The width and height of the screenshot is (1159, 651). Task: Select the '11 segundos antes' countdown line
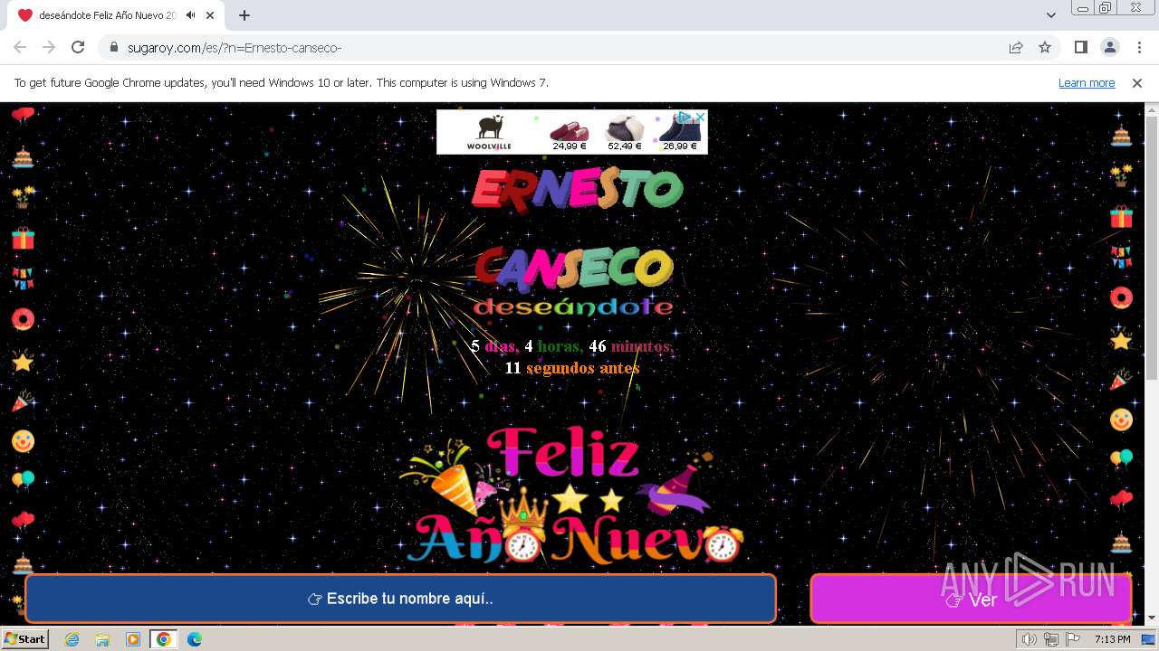[x=572, y=368]
